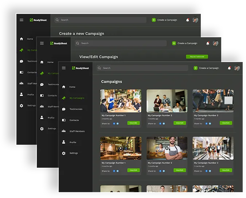Select Staff Members in Campaigns window sidebar
Screen dimensions: 246x198
tap(77, 131)
